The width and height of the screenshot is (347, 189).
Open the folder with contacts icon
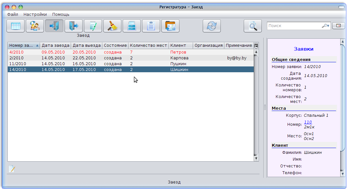point(170,26)
